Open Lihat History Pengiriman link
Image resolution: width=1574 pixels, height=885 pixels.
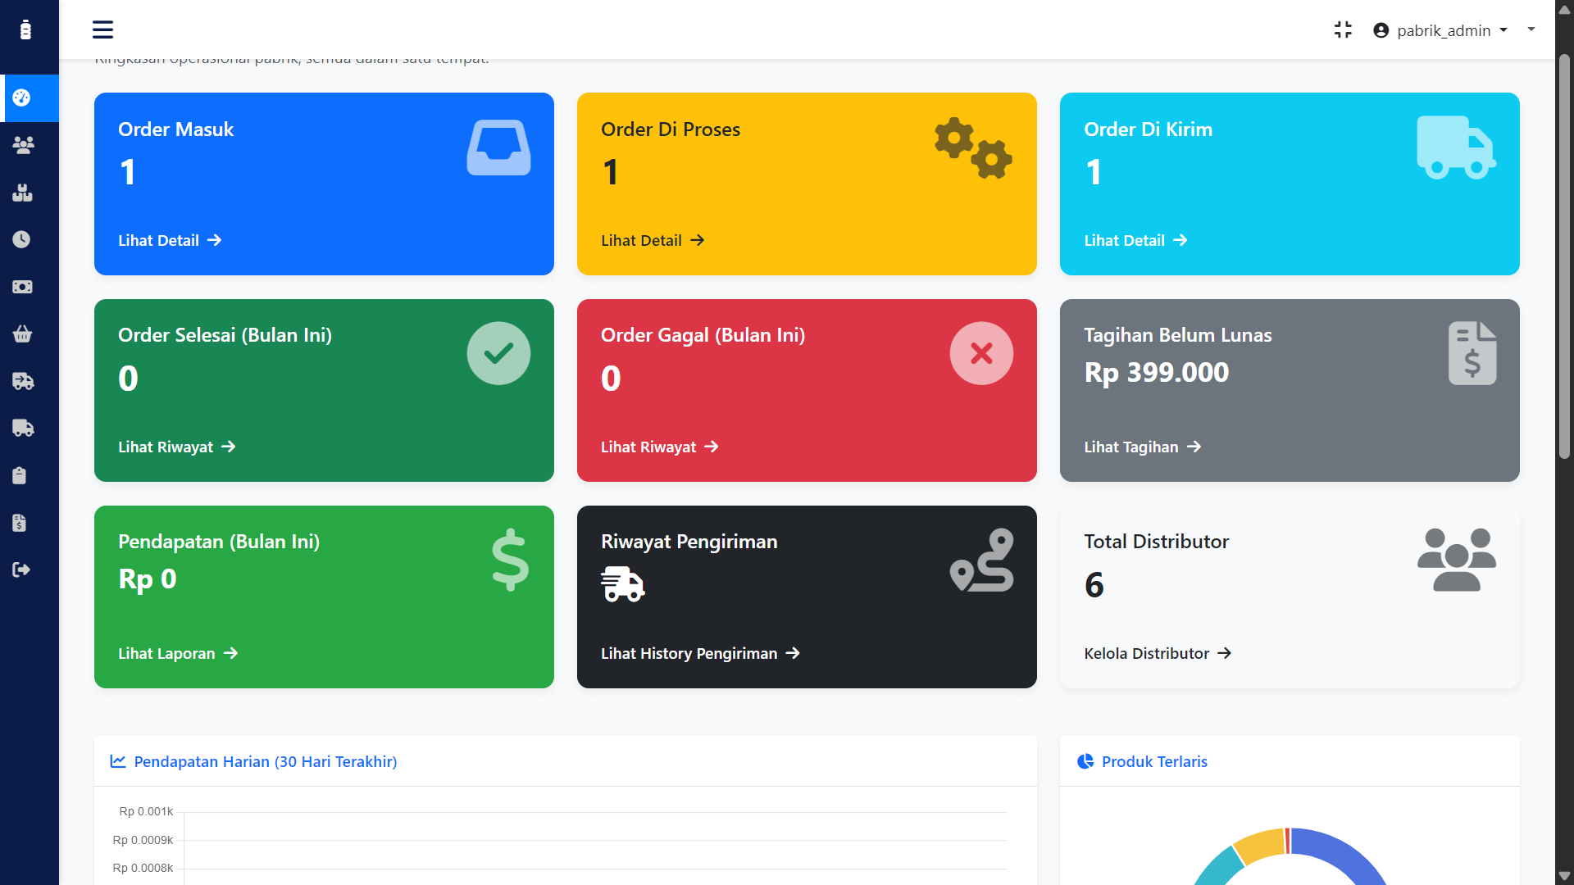[700, 653]
